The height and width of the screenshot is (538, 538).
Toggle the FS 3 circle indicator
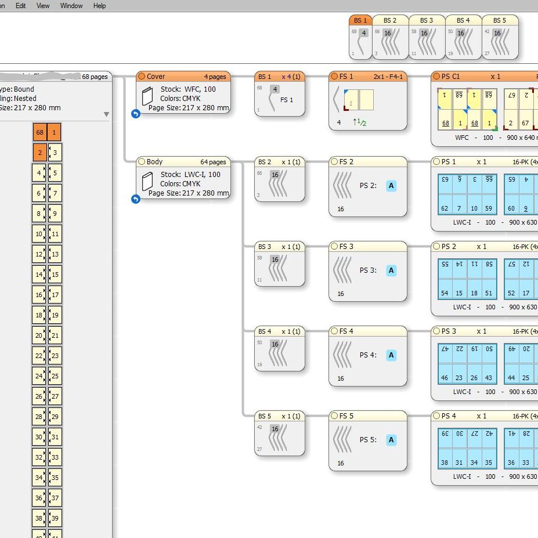(x=334, y=246)
